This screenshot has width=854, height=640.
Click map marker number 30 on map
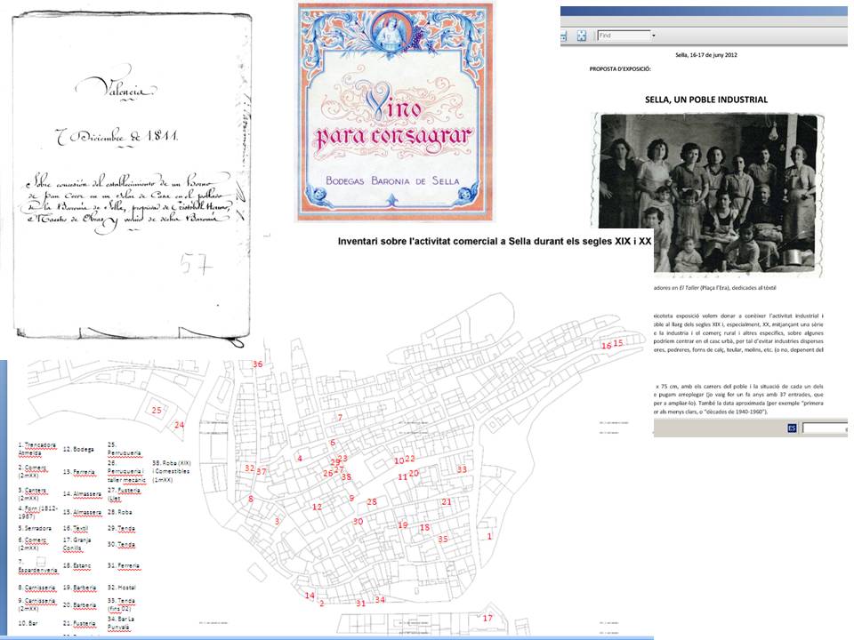[x=358, y=522]
